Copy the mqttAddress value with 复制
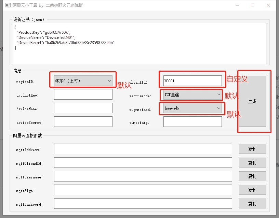This screenshot has height=218, width=279. (252, 149)
